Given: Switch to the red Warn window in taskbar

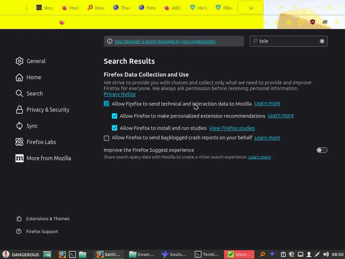Looking at the screenshot, I should pos(239,254).
